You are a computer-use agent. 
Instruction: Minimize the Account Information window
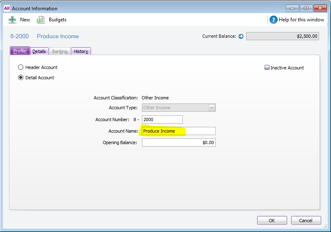coord(292,8)
